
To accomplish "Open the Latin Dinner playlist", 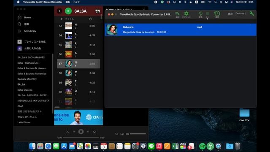I will pyautogui.click(x=24, y=122).
